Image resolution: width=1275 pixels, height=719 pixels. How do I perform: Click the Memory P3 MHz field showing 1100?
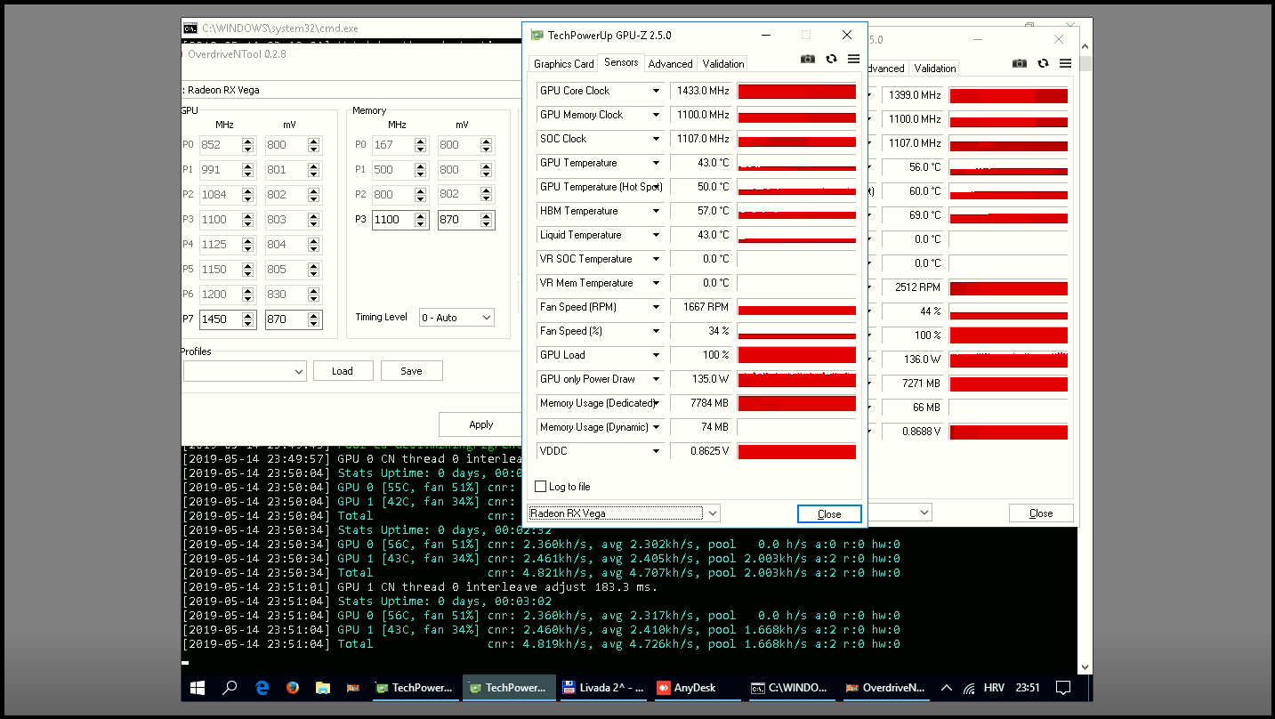(392, 220)
